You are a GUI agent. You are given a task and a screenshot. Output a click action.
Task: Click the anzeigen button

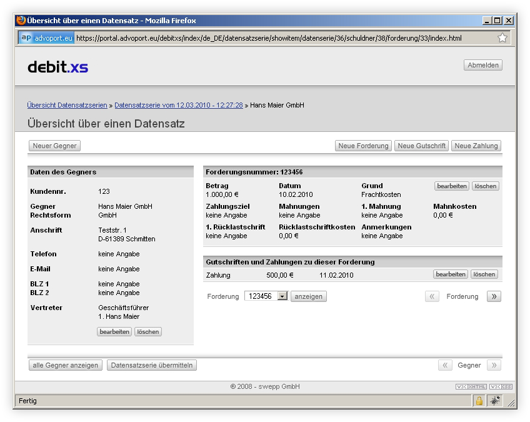point(309,296)
